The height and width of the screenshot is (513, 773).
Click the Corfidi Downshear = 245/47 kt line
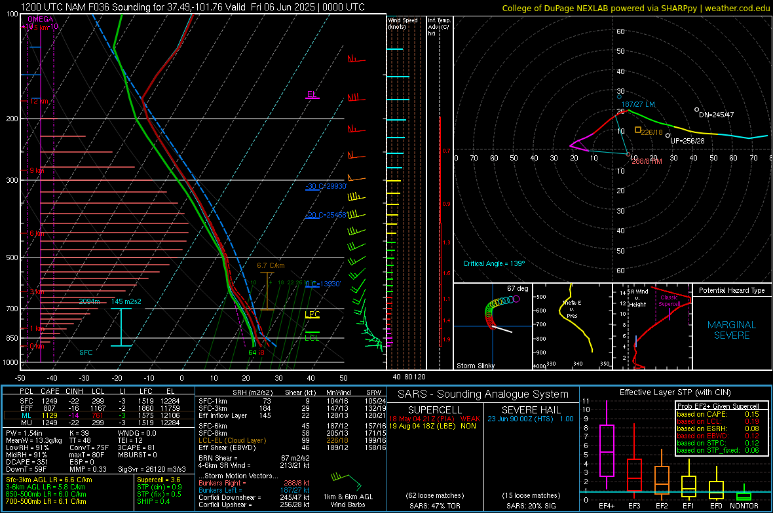pyautogui.click(x=254, y=497)
